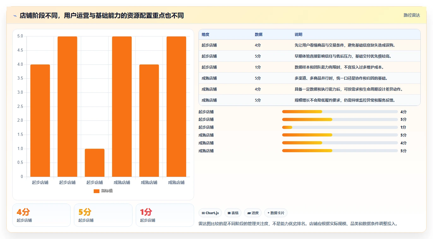The image size is (433, 239).
Task: Click the 起步店铺 1分 progress bar
Action: (340, 127)
